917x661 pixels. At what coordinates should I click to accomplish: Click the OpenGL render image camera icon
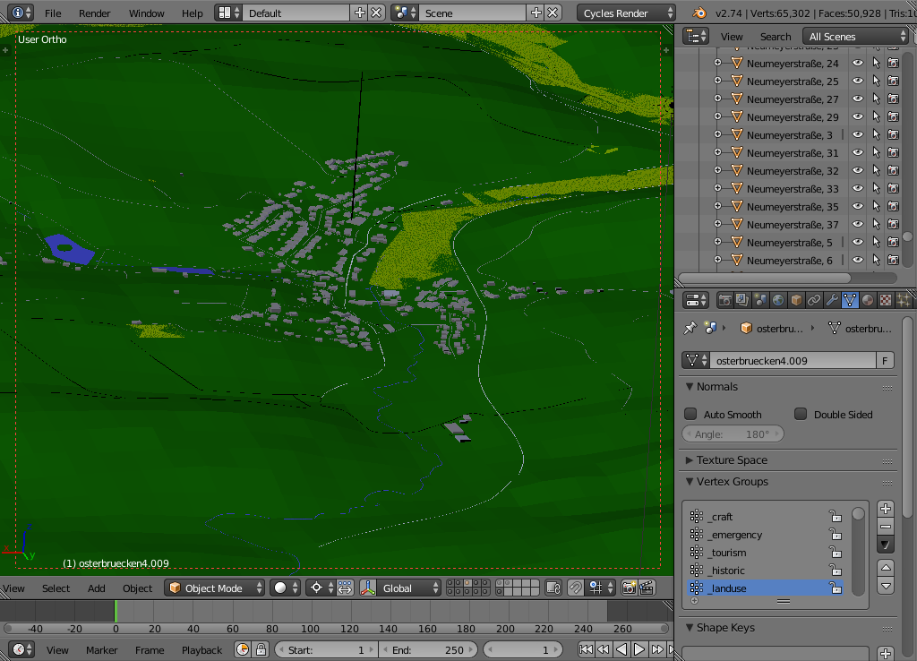(629, 588)
